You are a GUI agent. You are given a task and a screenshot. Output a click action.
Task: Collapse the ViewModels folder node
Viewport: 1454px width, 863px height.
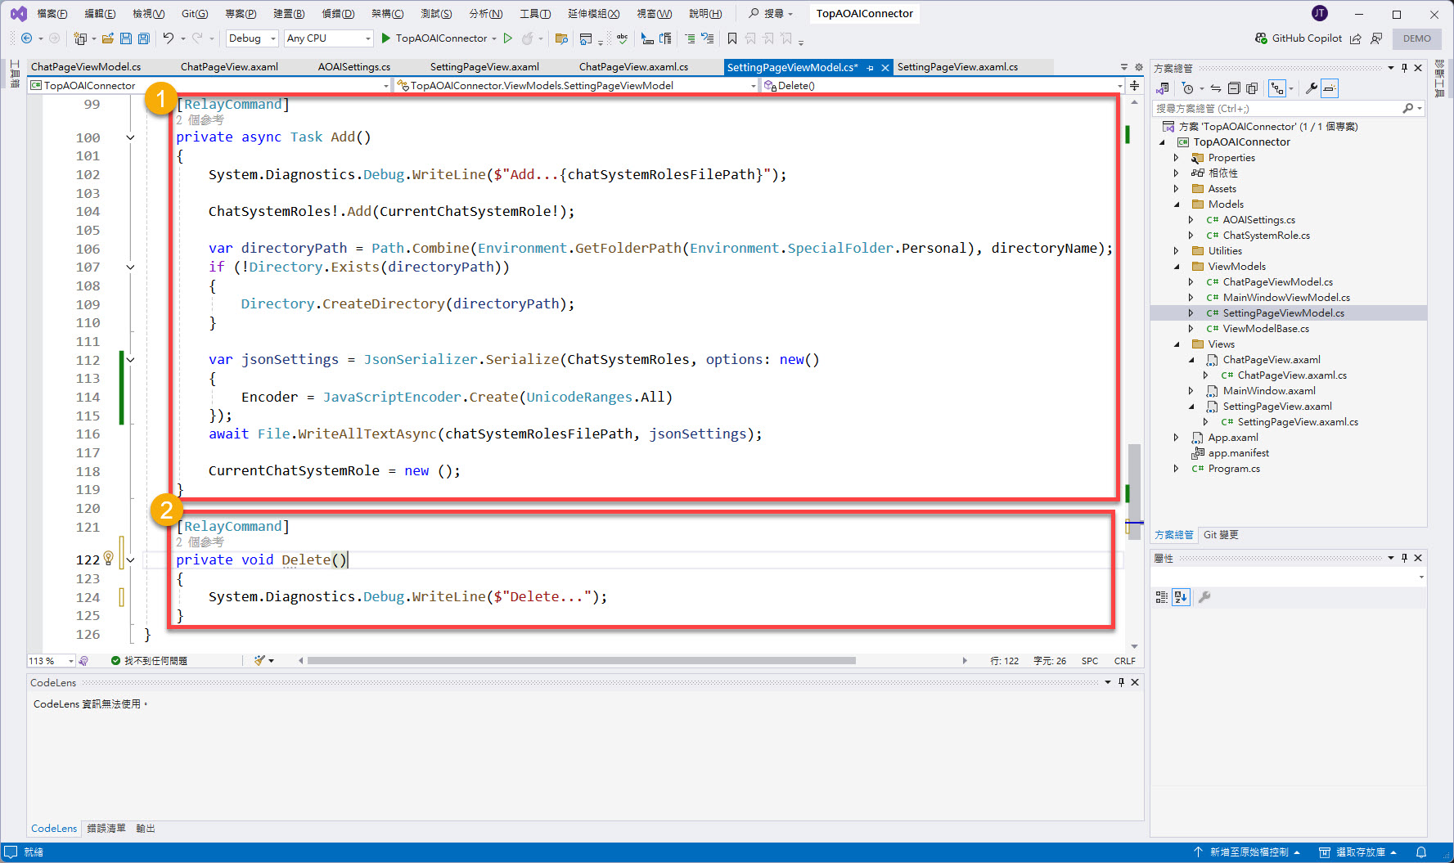click(x=1177, y=267)
